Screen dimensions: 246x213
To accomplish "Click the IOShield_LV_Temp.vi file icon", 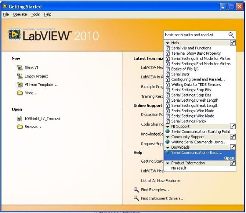I will (x=20, y=119).
